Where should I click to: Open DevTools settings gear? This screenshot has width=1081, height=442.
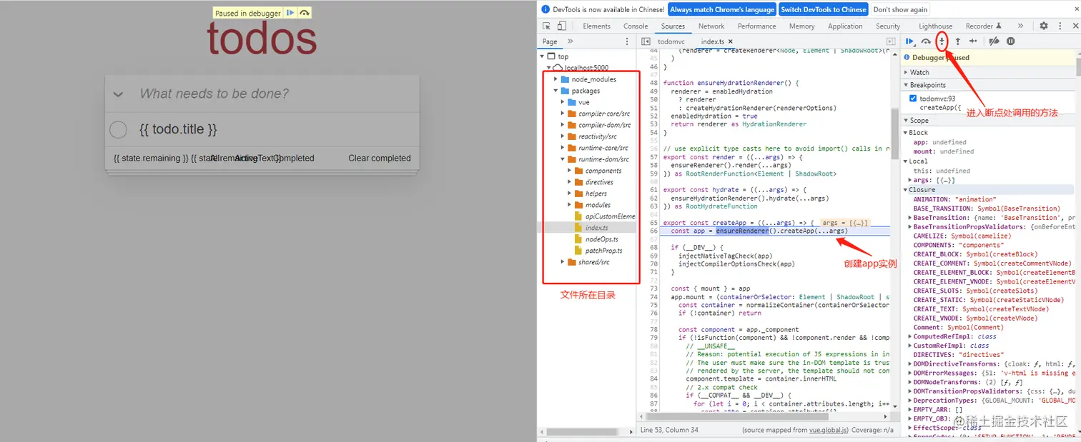1044,26
